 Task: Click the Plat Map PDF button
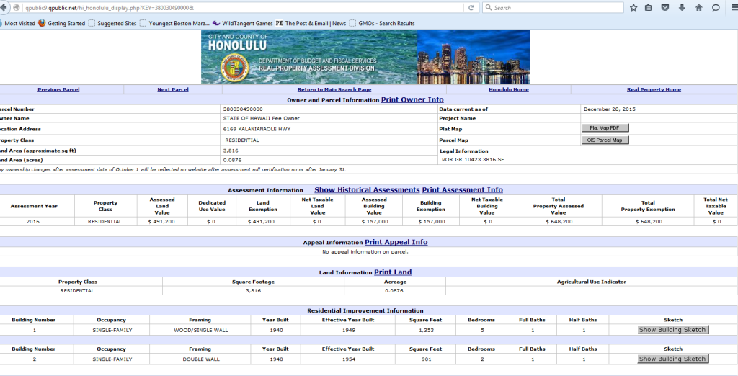click(x=604, y=128)
